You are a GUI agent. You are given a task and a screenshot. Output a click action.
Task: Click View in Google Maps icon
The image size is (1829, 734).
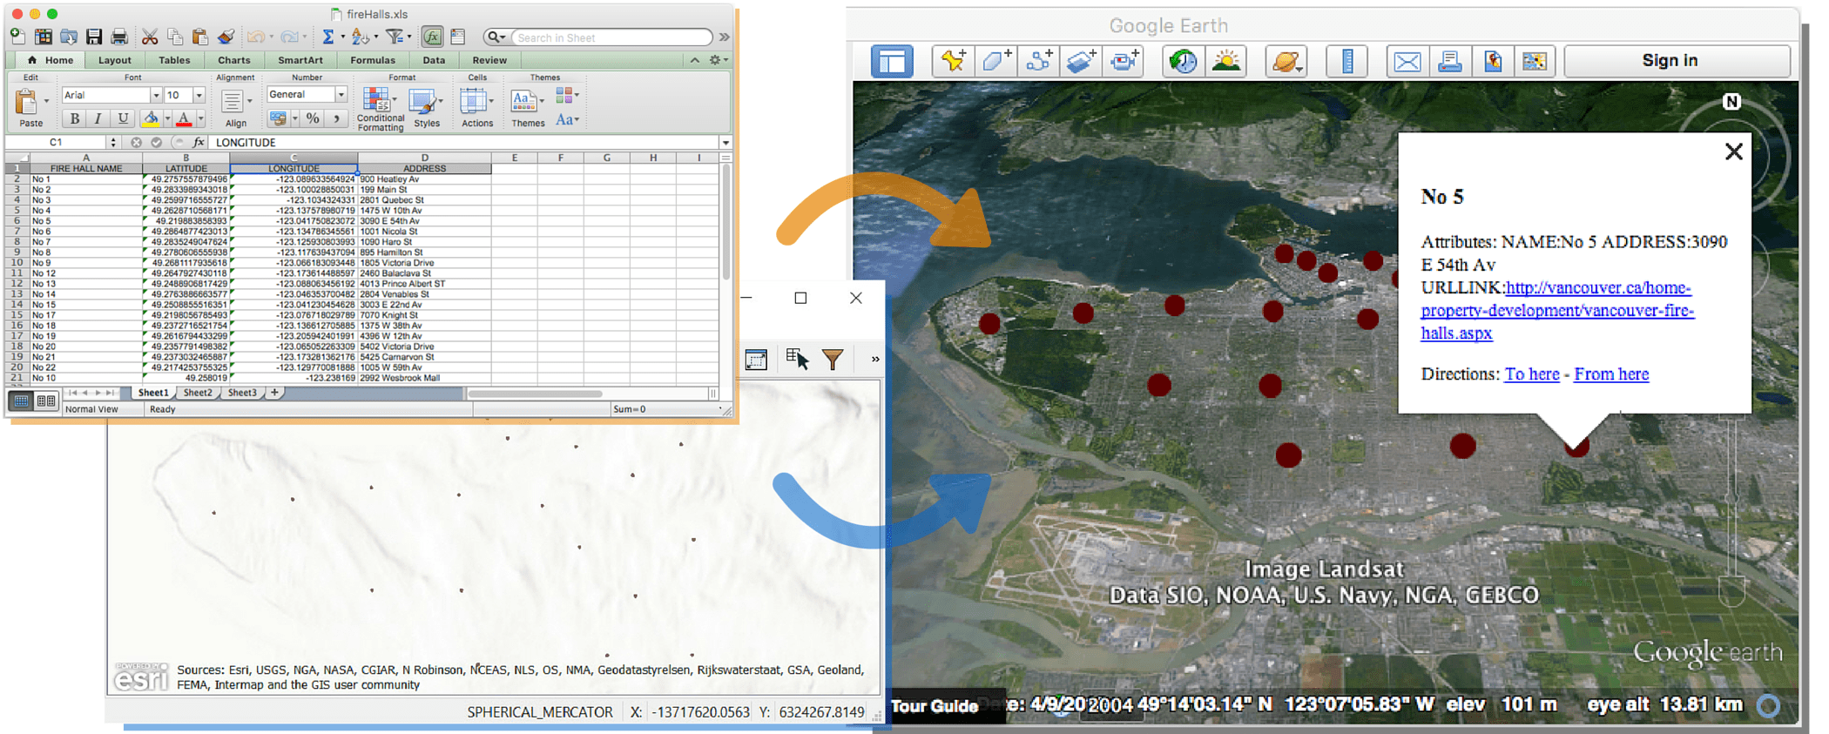pos(1535,61)
